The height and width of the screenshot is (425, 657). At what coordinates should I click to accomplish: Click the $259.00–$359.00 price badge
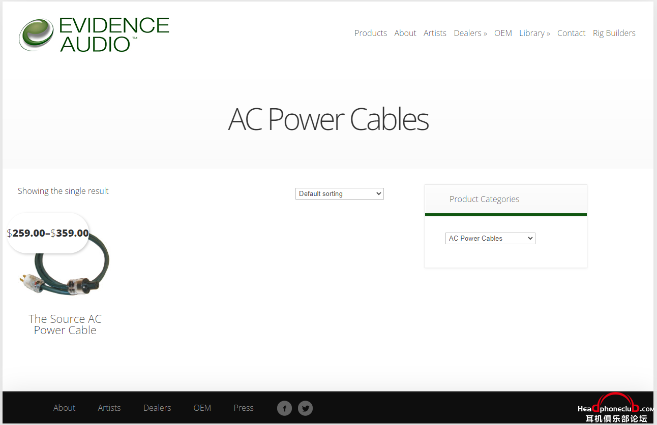coord(48,233)
